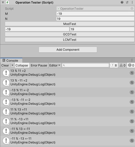Viewport: 135px width, 147px height.
Task: Select the "-13 % 11 =-2" log entry
Action: pos(67,92)
